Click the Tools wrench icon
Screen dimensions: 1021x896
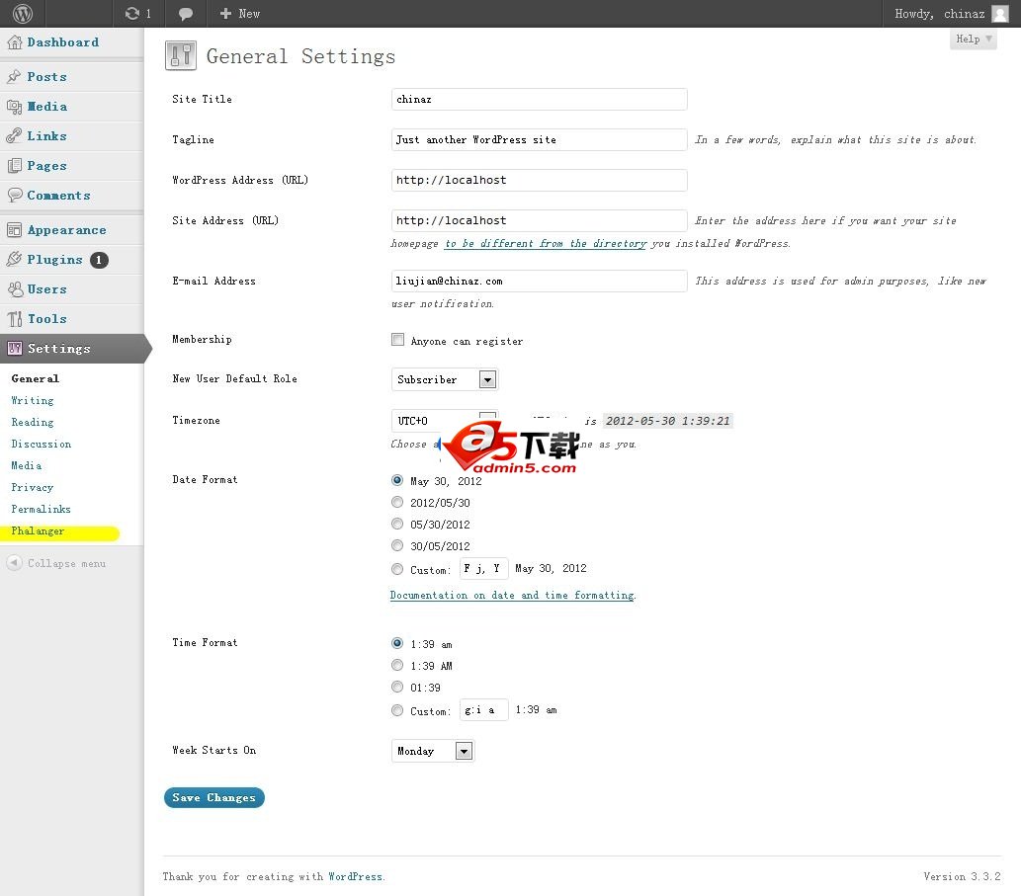[15, 319]
